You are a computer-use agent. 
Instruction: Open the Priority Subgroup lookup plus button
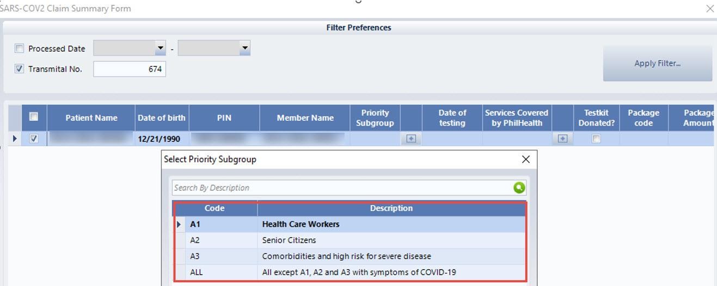[x=411, y=139]
